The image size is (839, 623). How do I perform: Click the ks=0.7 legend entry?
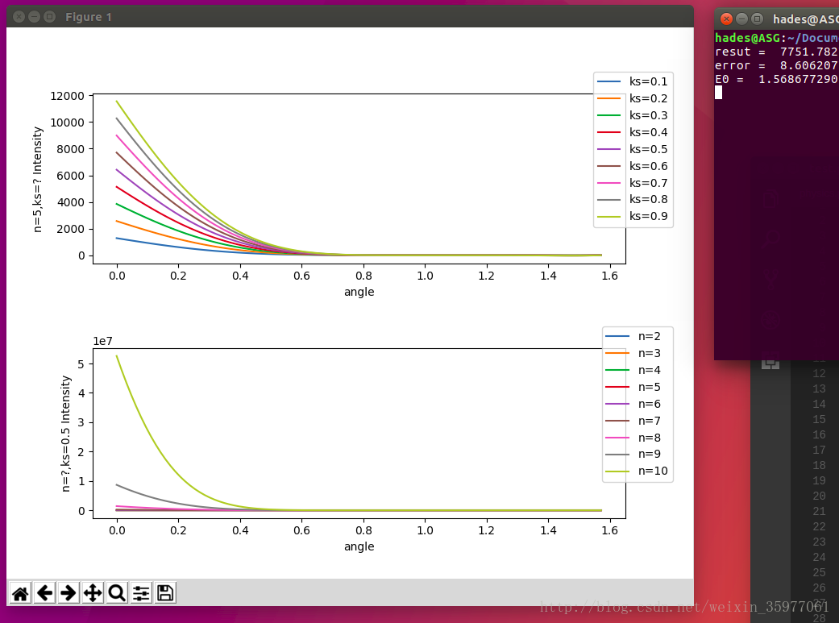[632, 183]
